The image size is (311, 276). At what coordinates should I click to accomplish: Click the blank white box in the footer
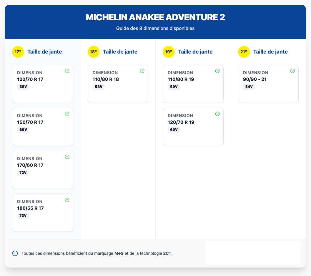point(253,253)
